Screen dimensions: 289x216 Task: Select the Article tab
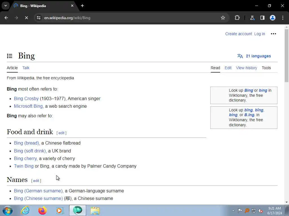[x=12, y=68]
